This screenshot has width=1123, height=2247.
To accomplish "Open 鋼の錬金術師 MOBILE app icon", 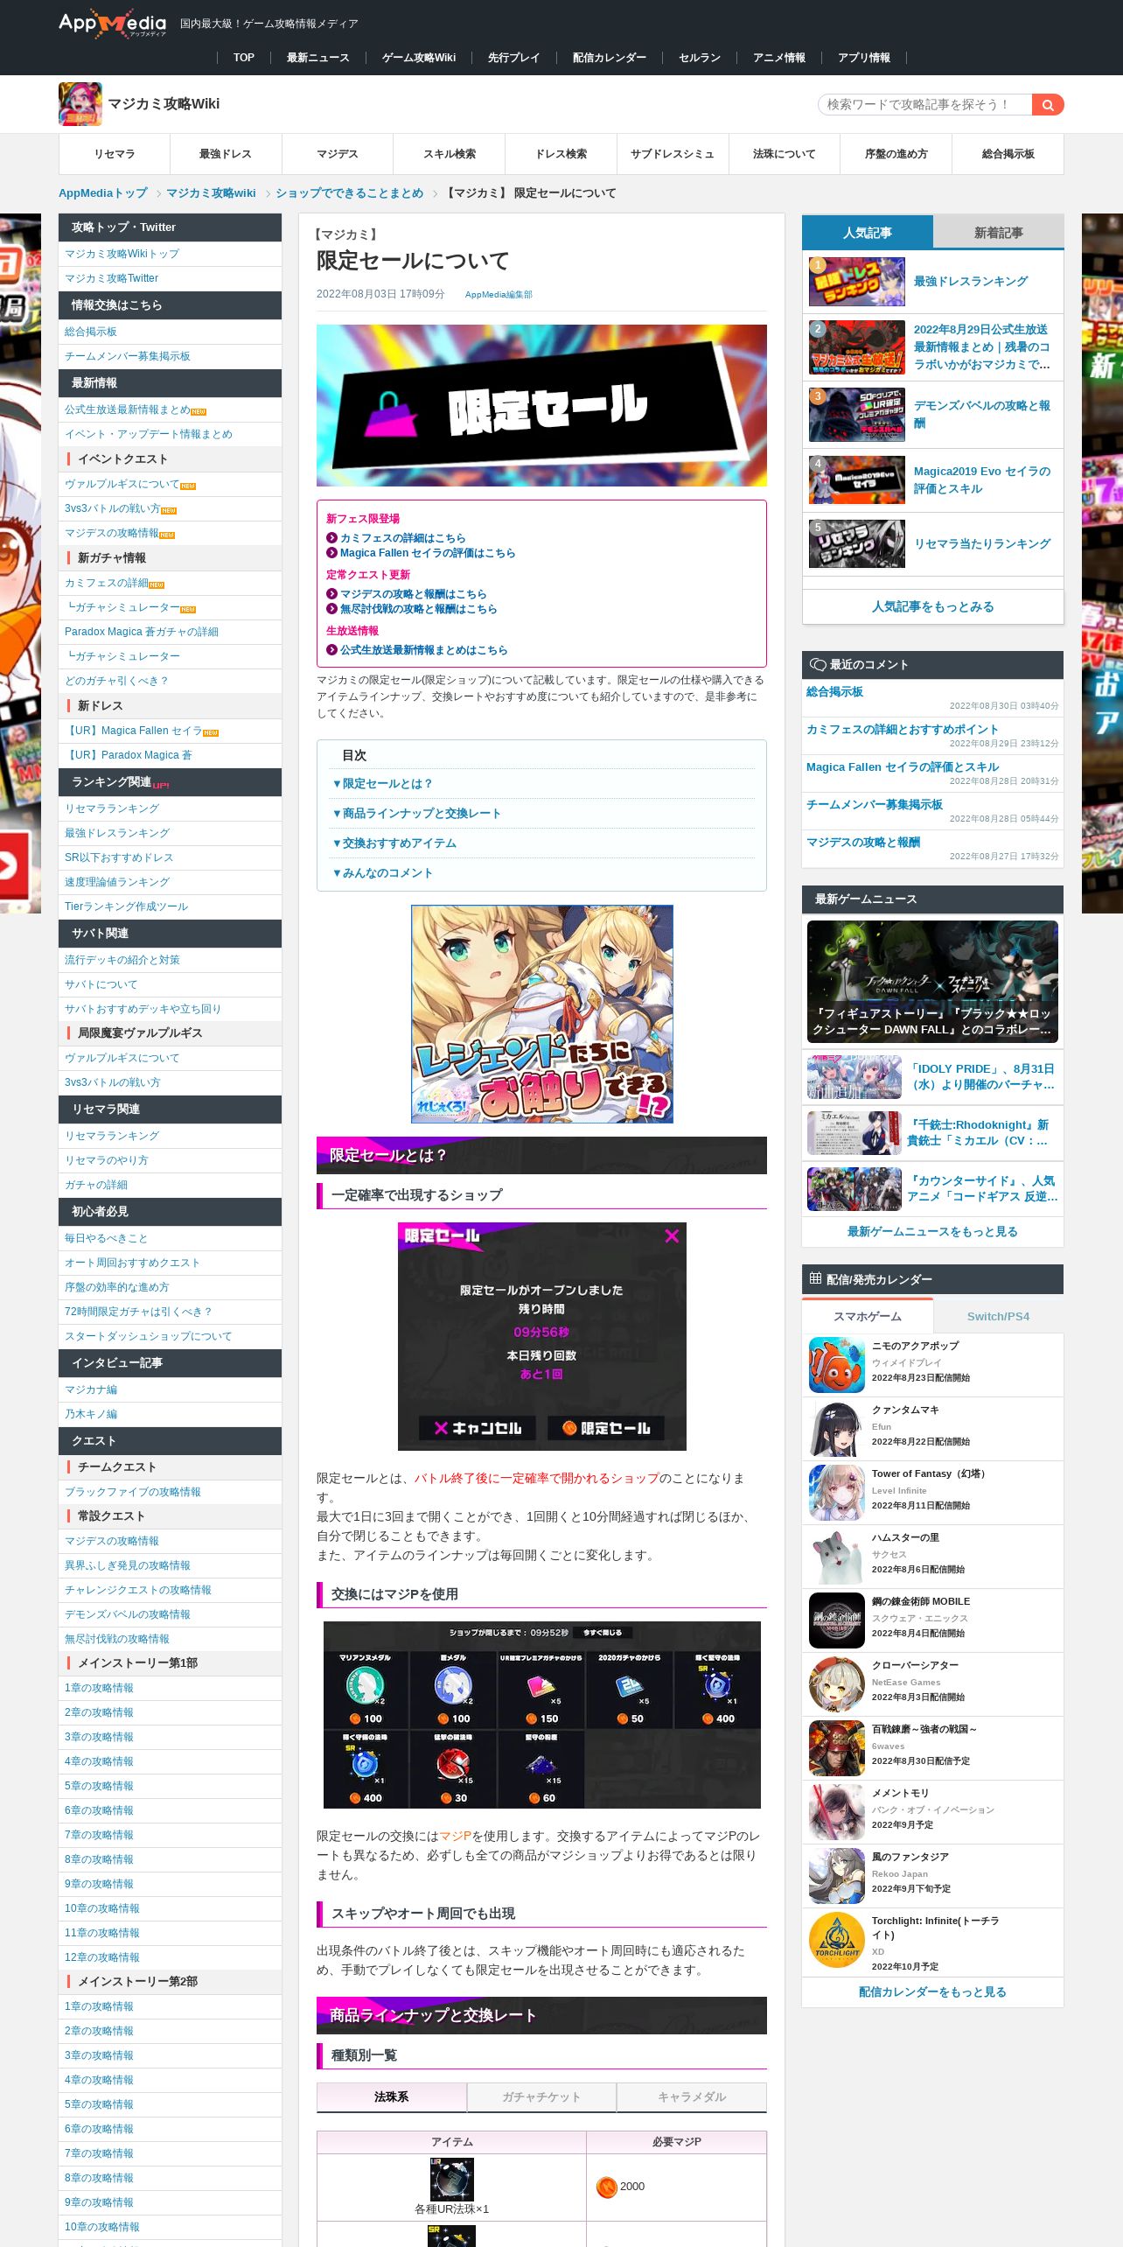I will pyautogui.click(x=837, y=1620).
